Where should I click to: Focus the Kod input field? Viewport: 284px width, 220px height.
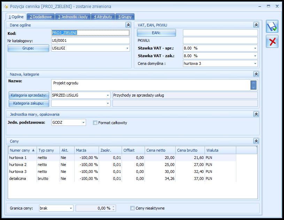pyautogui.click(x=91, y=33)
